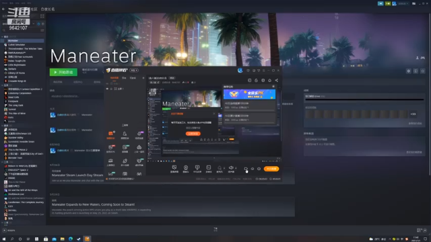Open the Steam icon in Windows taskbar
This screenshot has height=242, width=431.
(x=79, y=239)
